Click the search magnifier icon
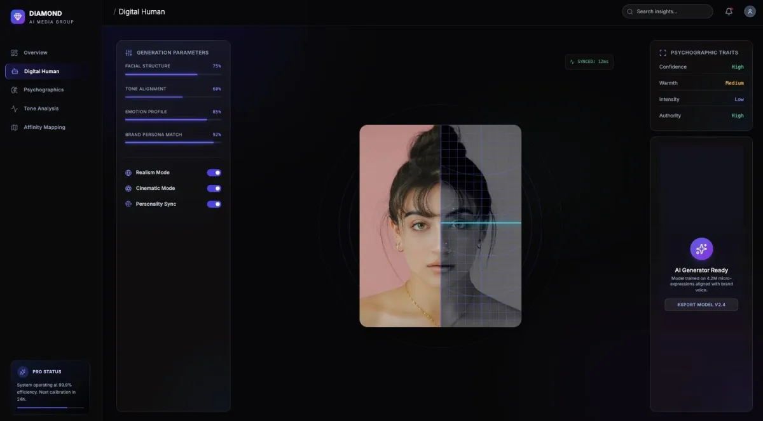This screenshot has height=421, width=763. point(630,11)
